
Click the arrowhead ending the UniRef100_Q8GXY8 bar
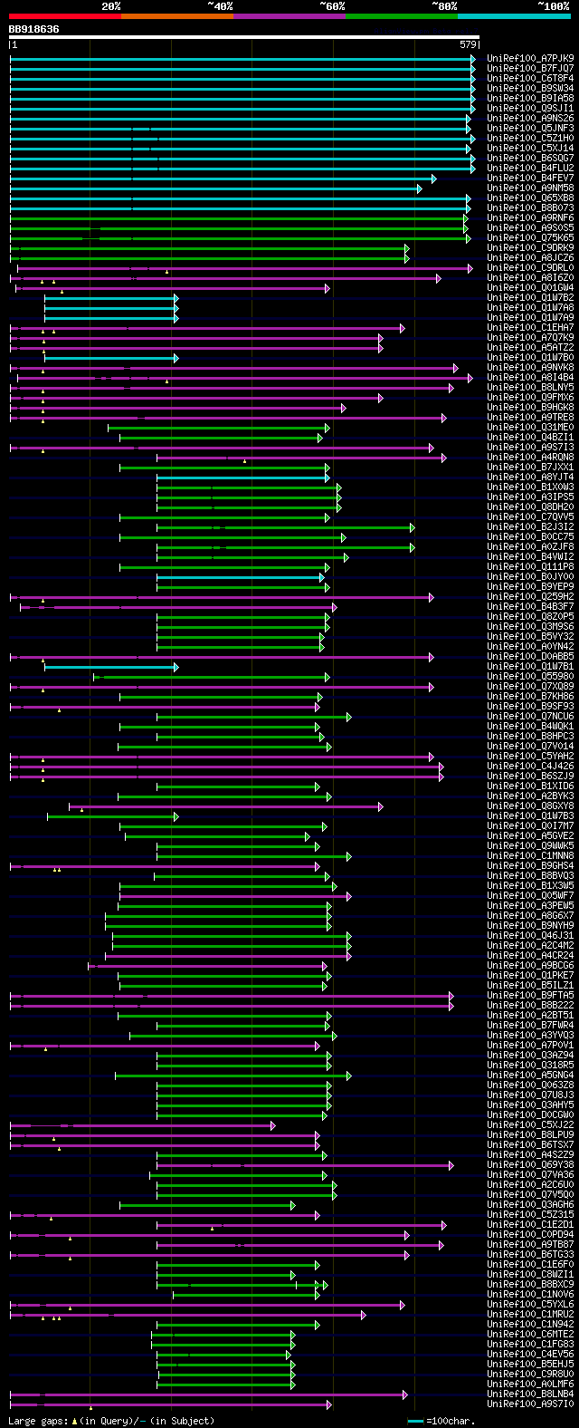[381, 806]
